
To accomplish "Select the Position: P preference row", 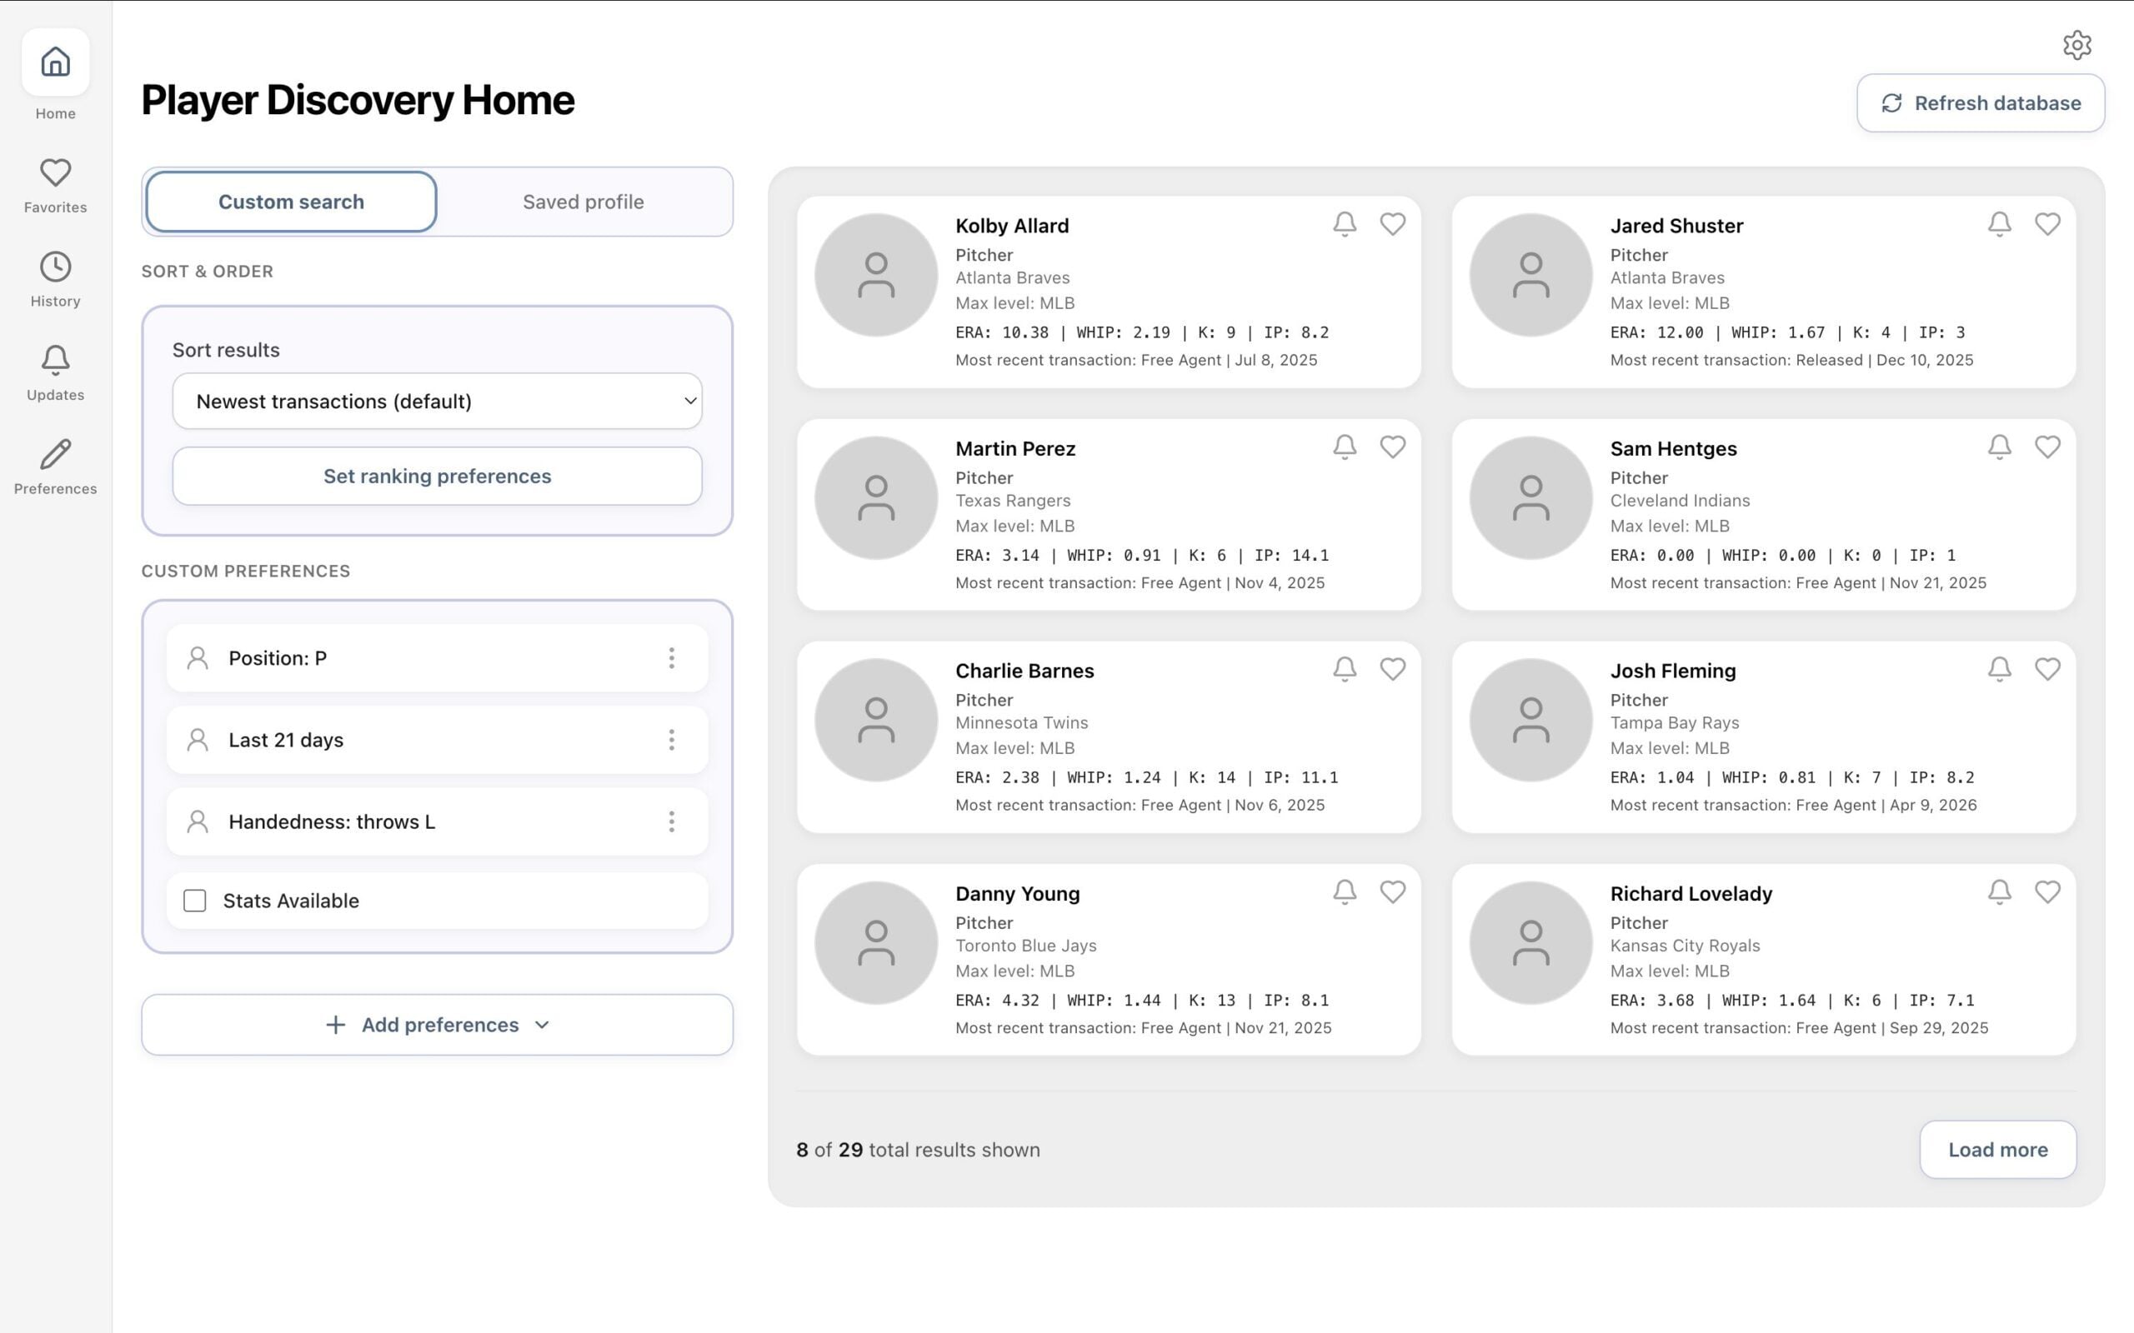I will (x=438, y=657).
